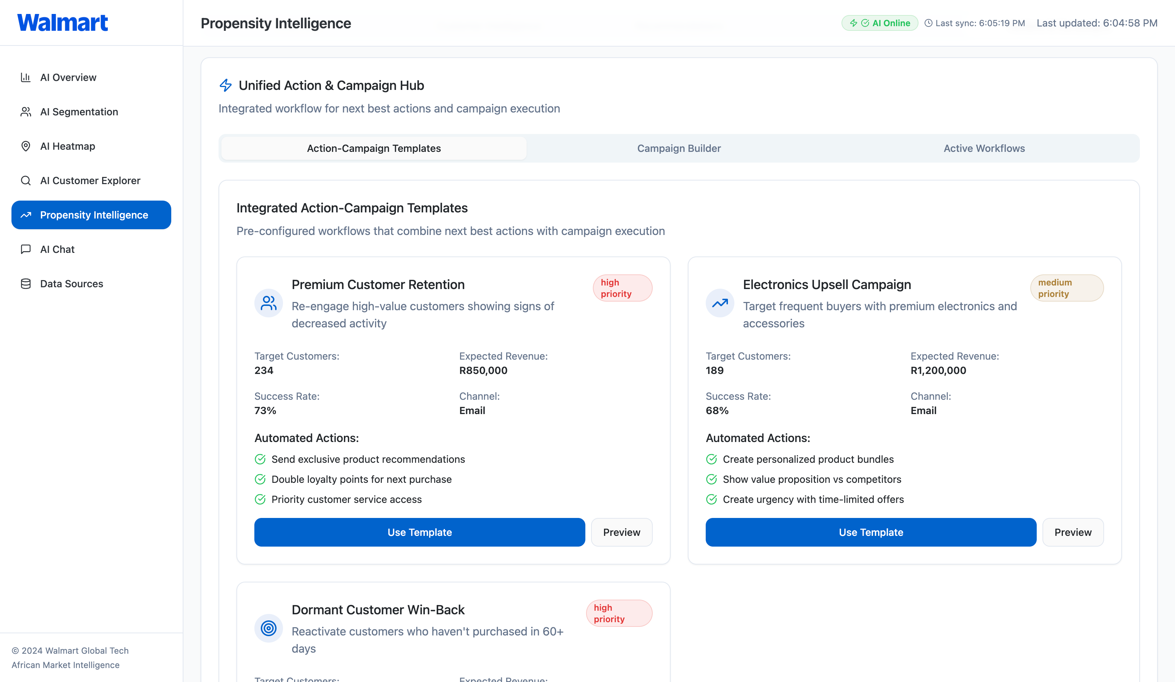Click the R1,200,000 expected revenue value
Image resolution: width=1175 pixels, height=682 pixels.
tap(938, 371)
